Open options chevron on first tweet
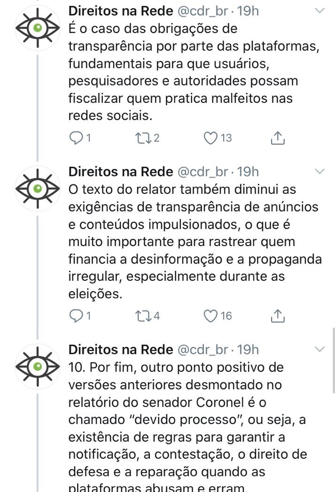 [x=319, y=11]
